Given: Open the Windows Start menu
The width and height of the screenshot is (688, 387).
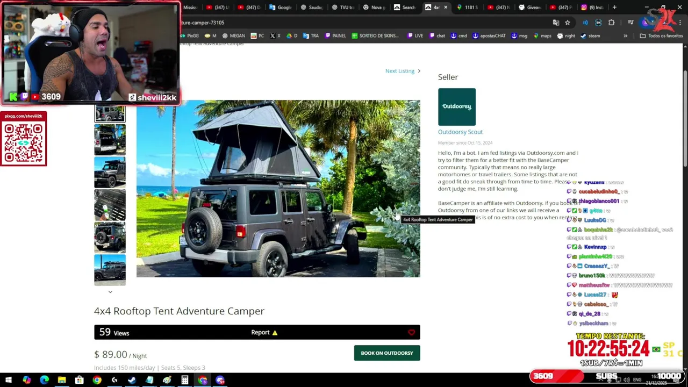Looking at the screenshot, I should [9, 380].
